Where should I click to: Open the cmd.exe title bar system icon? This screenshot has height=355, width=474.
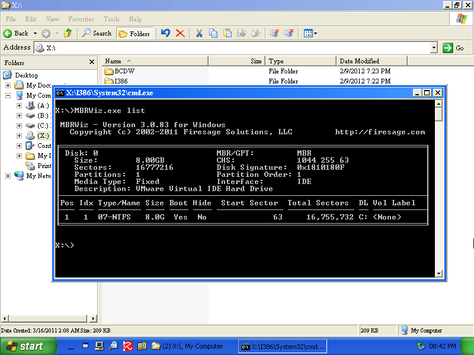(60, 93)
